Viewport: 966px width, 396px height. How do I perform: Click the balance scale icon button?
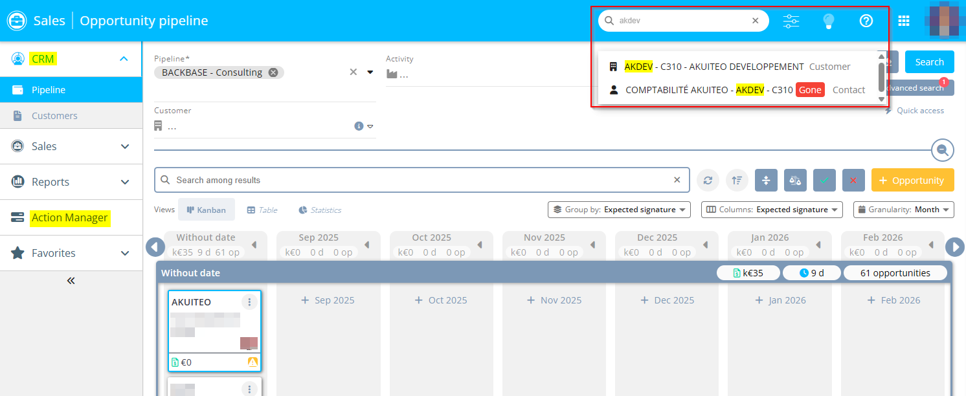(795, 181)
